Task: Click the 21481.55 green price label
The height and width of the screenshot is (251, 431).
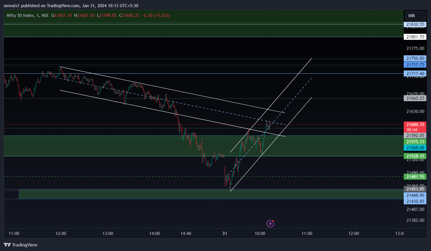Action: [415, 177]
